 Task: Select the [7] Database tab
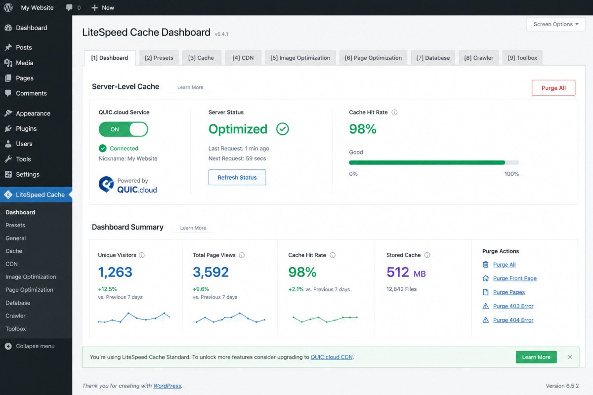433,58
